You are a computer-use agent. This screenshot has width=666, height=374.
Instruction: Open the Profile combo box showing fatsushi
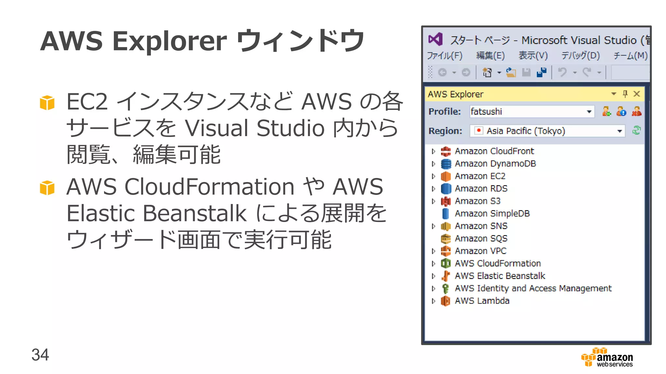pyautogui.click(x=532, y=112)
